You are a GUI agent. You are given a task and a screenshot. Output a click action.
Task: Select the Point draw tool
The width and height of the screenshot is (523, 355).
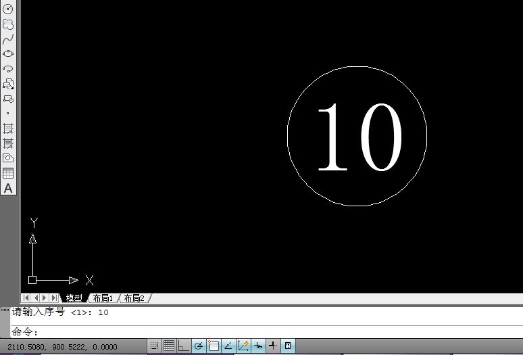(x=8, y=114)
